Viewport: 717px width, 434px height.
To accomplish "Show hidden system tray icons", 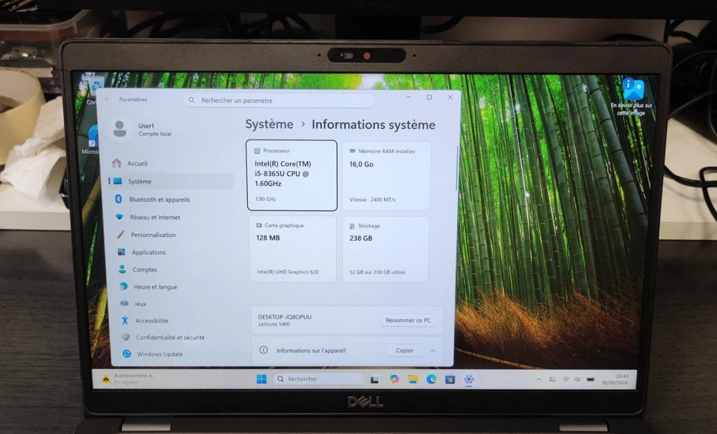I will 538,380.
